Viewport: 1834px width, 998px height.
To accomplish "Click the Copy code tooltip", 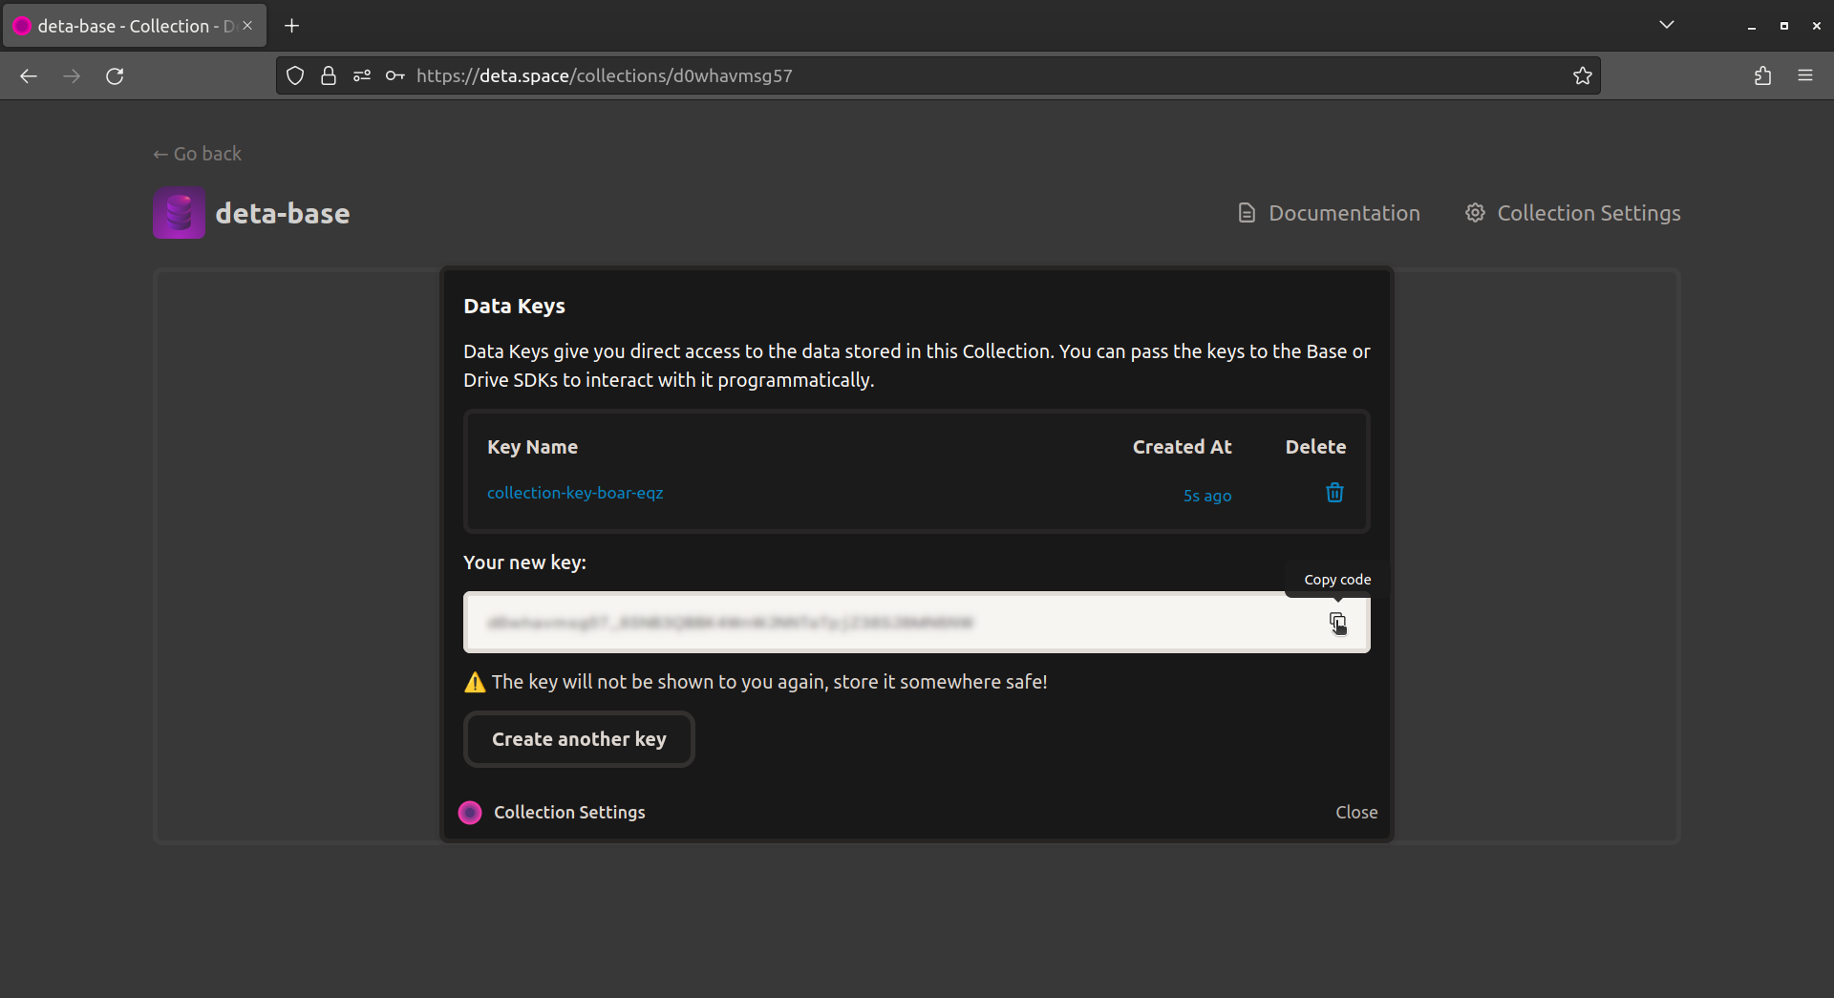I will (1337, 580).
